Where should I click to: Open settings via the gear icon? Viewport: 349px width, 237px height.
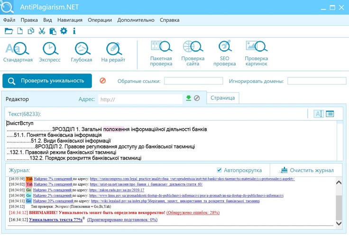click(x=64, y=31)
